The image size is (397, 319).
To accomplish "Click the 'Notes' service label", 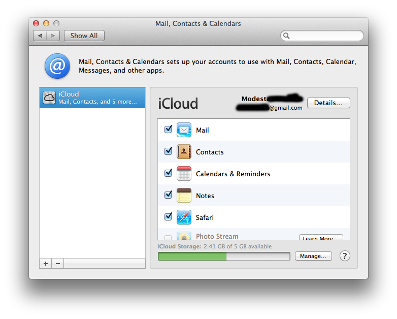I will coord(205,196).
